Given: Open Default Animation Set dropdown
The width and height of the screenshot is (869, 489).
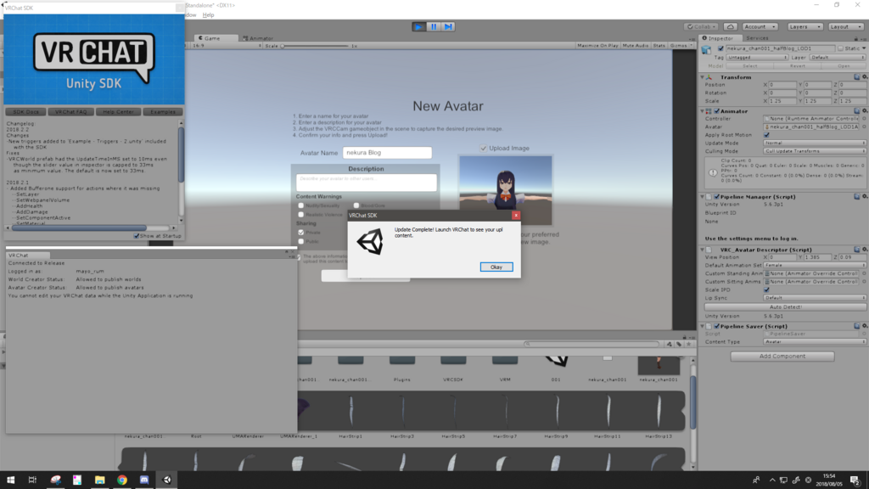Looking at the screenshot, I should [815, 265].
